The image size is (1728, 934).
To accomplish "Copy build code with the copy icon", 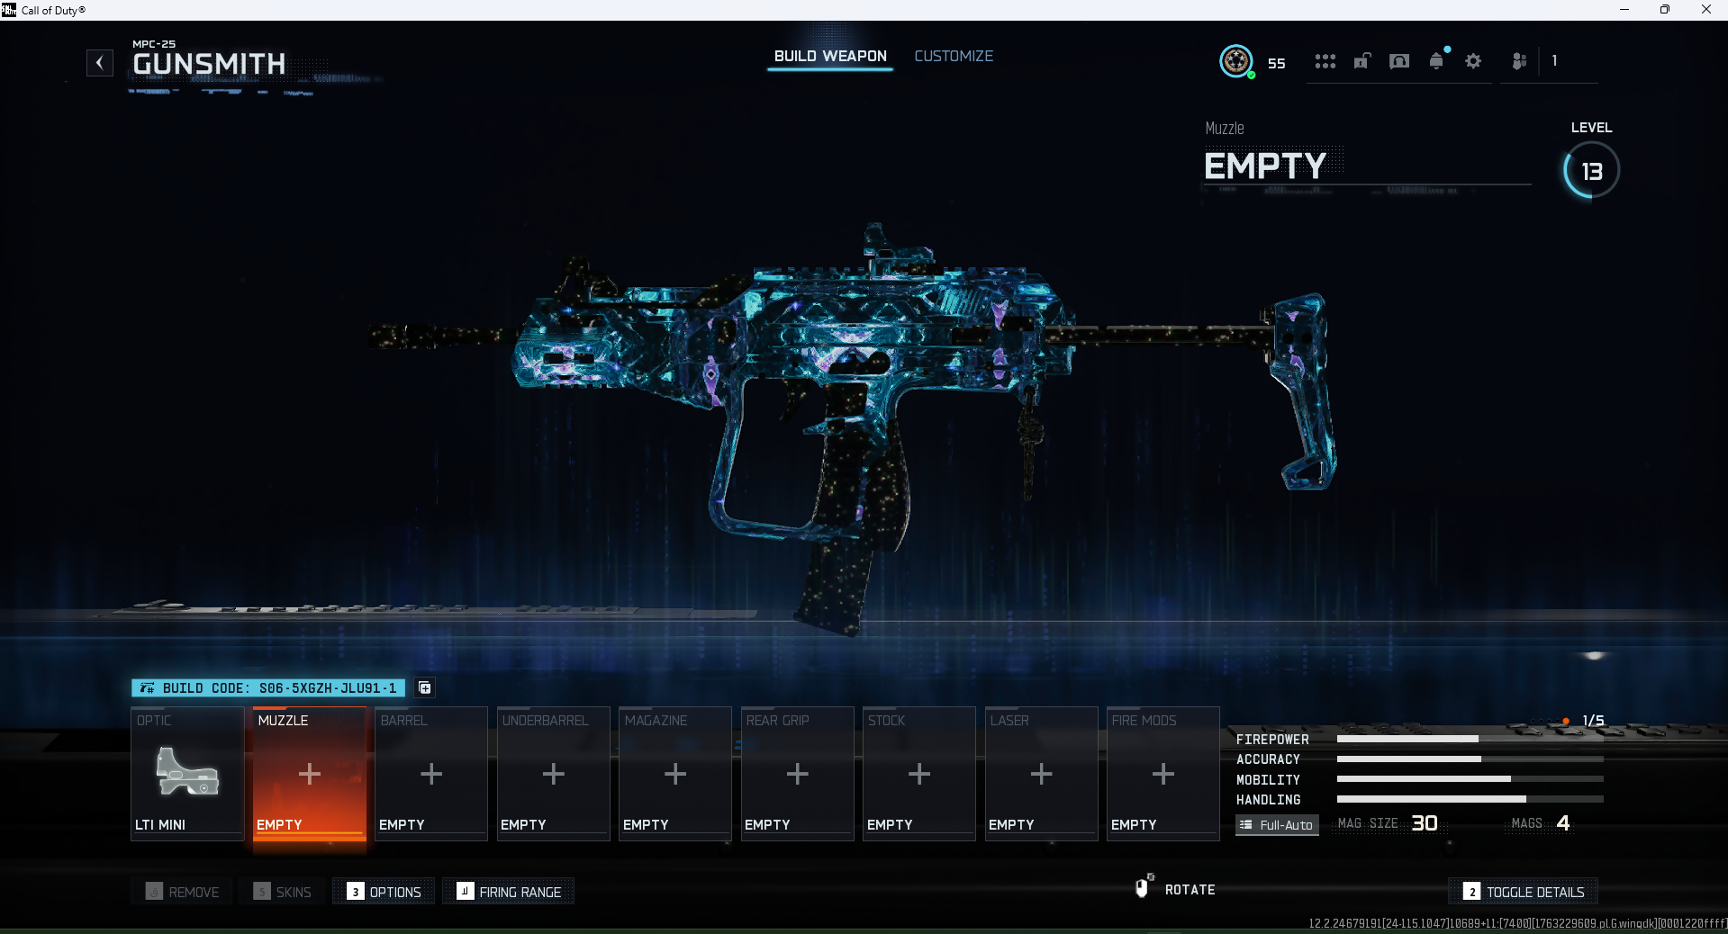I will click(425, 688).
